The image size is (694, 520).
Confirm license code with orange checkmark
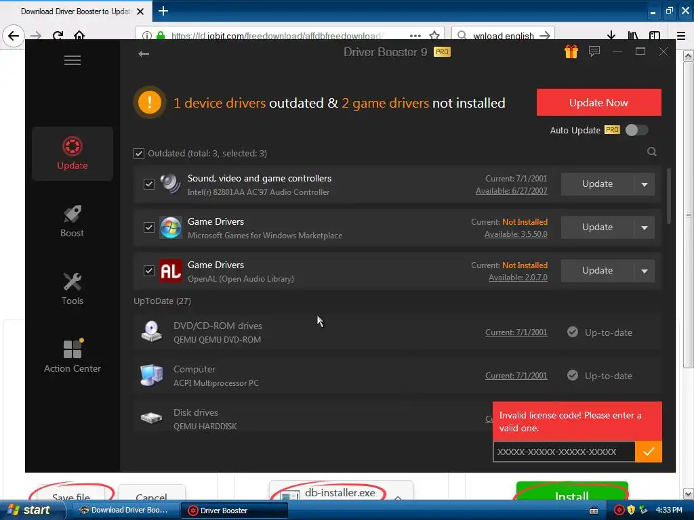(649, 452)
